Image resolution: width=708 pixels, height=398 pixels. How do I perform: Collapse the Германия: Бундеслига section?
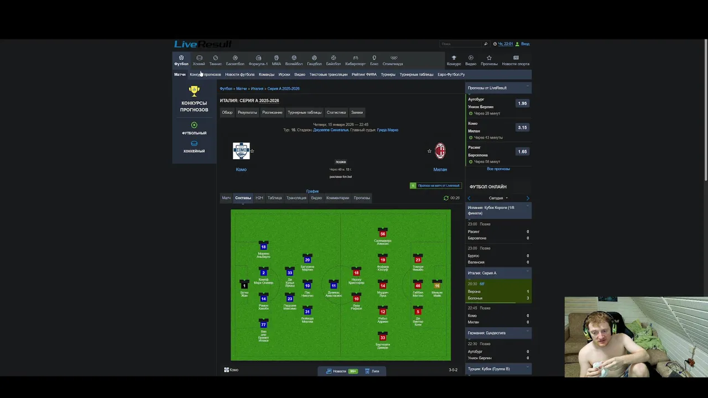[528, 332]
